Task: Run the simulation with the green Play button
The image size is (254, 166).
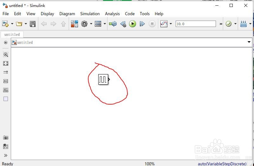Action: pyautogui.click(x=133, y=24)
